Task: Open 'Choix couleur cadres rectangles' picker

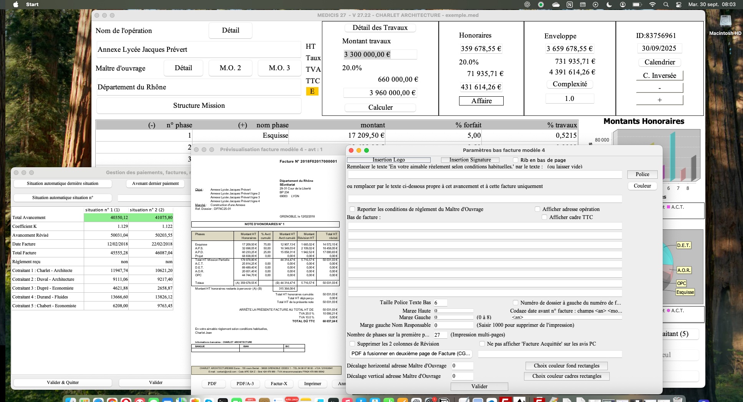Action: 567,376
